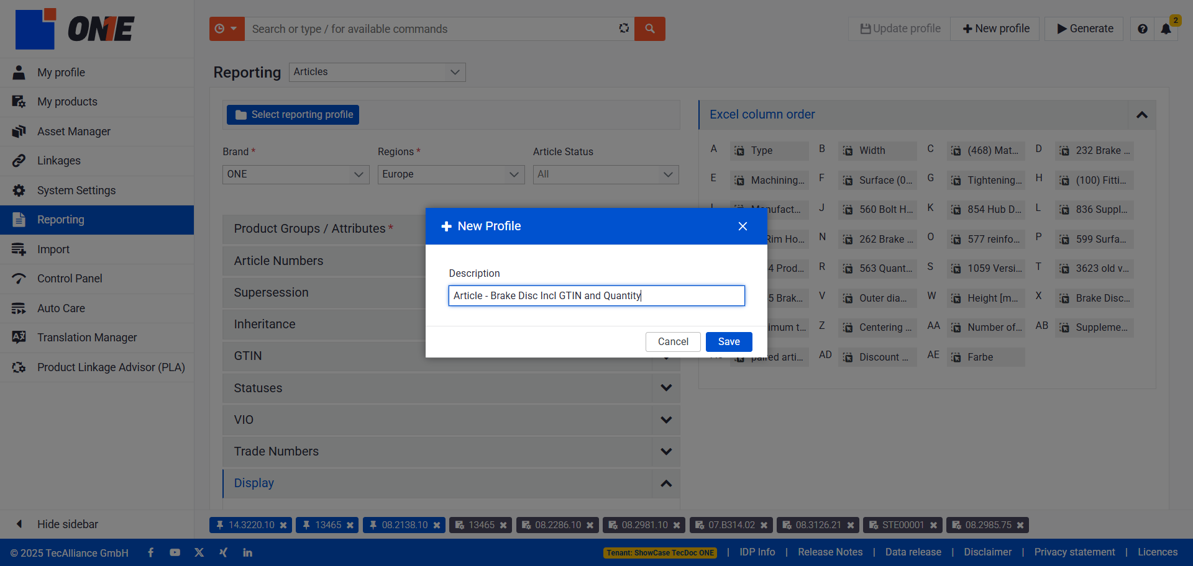This screenshot has width=1193, height=566.
Task: Click the 836 Suppl... column icon
Action: click(1064, 210)
